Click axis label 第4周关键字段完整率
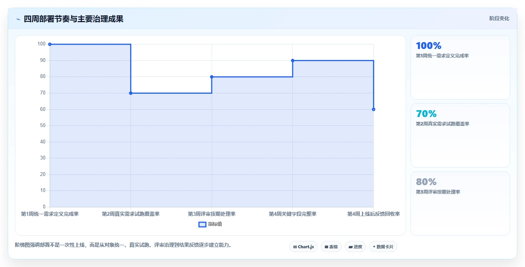Screen dimensions: 525x267 [x=293, y=214]
